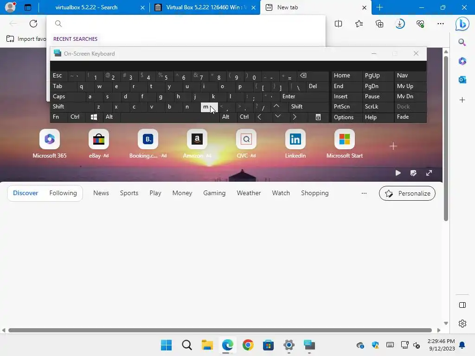This screenshot has height=356, width=475.
Task: Open the tab actions menu icon
Action: [x=28, y=7]
